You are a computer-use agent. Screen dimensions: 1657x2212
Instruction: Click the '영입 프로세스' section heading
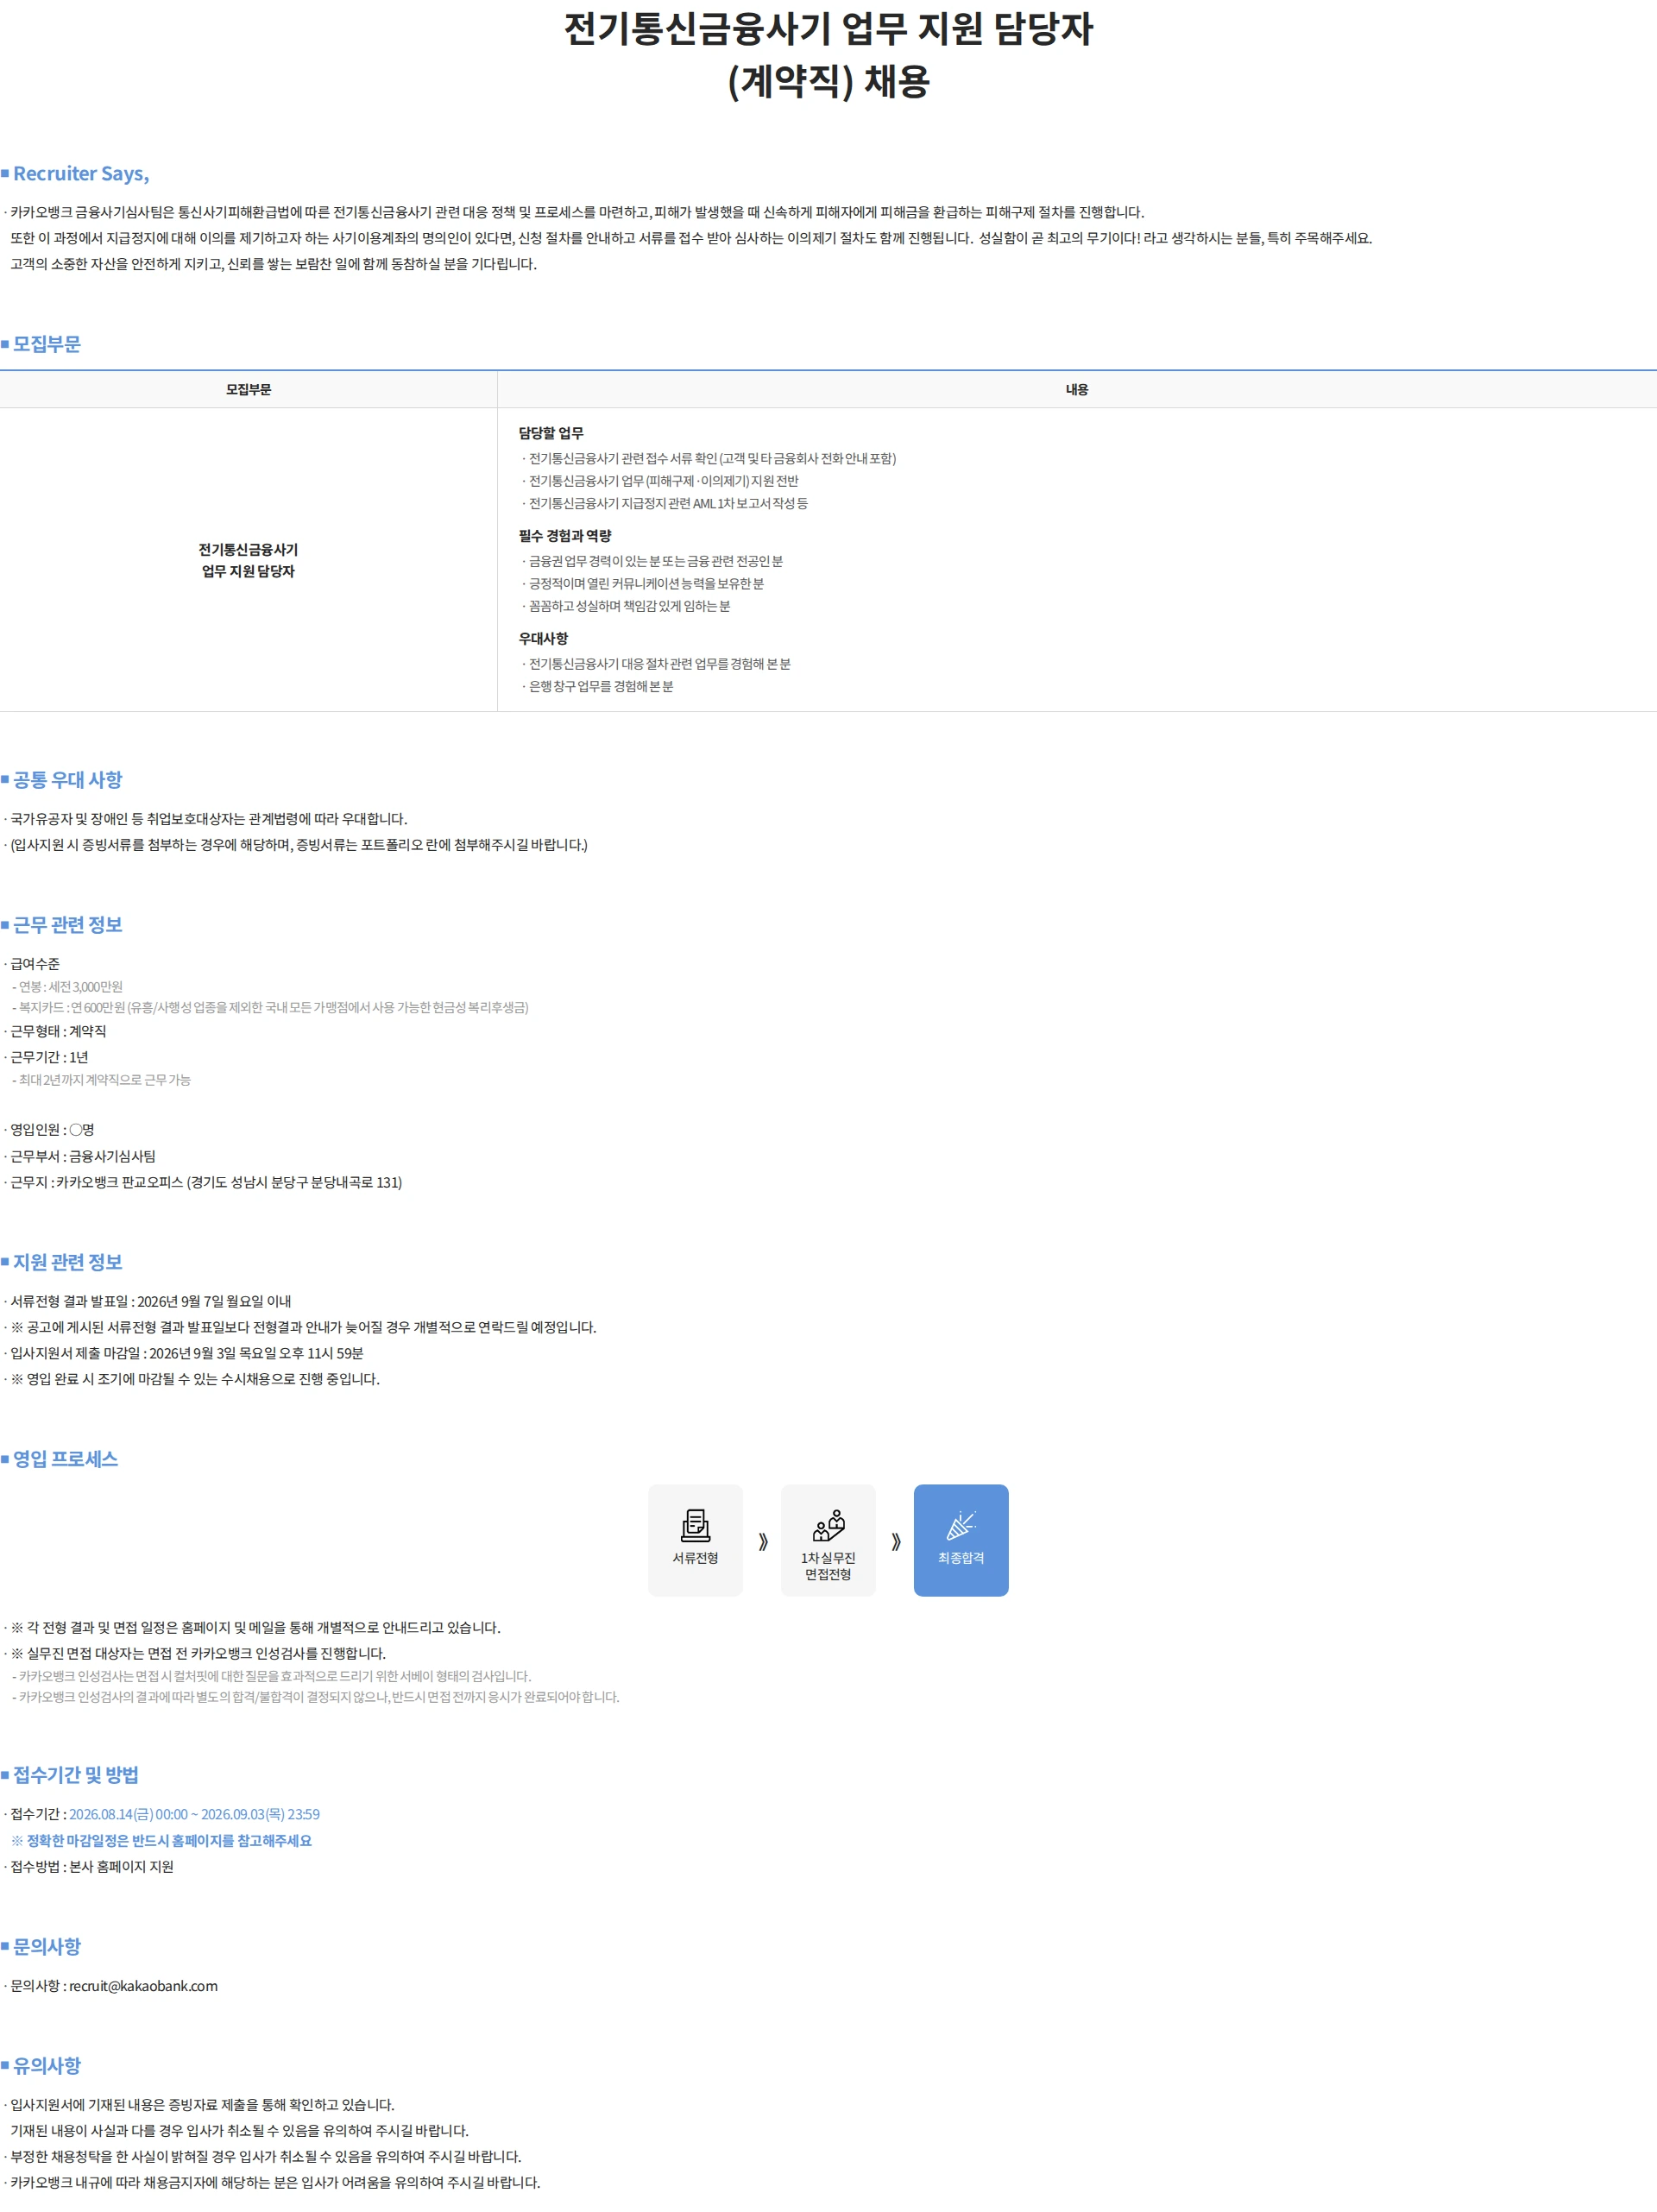[x=65, y=1459]
